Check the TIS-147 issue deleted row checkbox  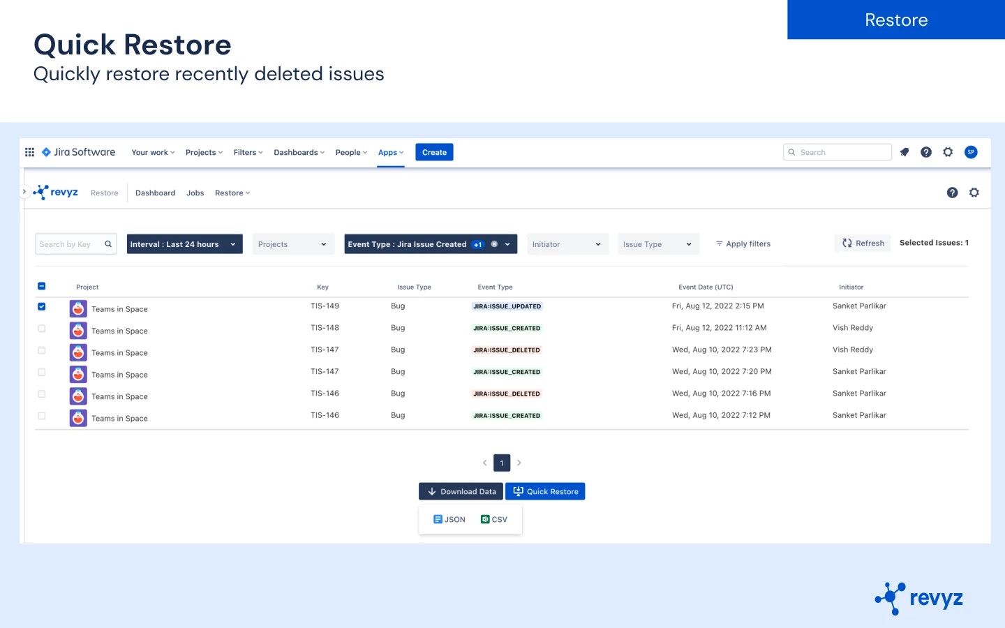tap(41, 350)
